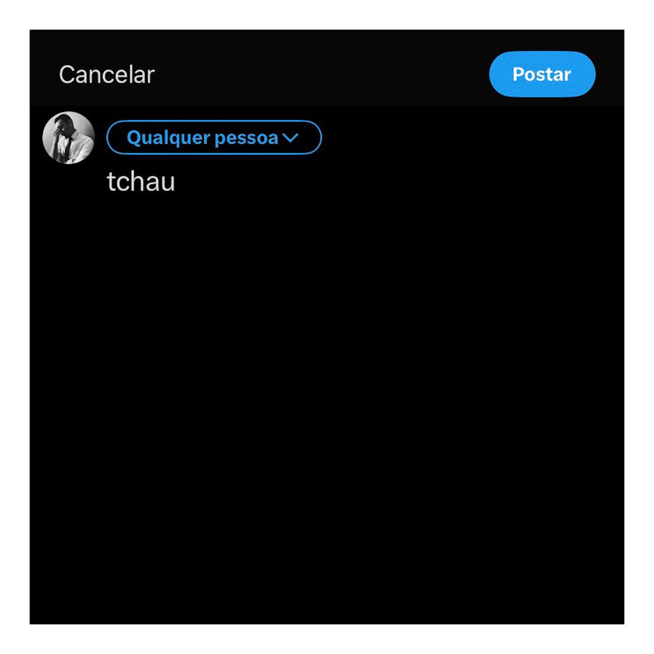Click the dark header bar between Cancelar and Postar

point(321,74)
